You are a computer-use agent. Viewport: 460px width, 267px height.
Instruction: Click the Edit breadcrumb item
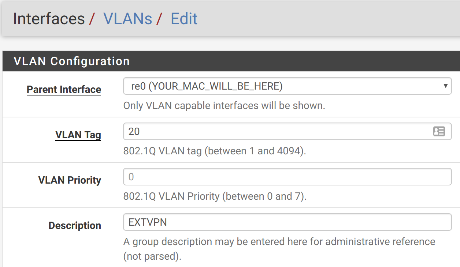click(x=184, y=18)
